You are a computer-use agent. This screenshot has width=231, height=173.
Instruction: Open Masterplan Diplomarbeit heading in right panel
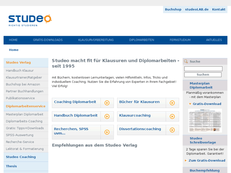point(201,85)
